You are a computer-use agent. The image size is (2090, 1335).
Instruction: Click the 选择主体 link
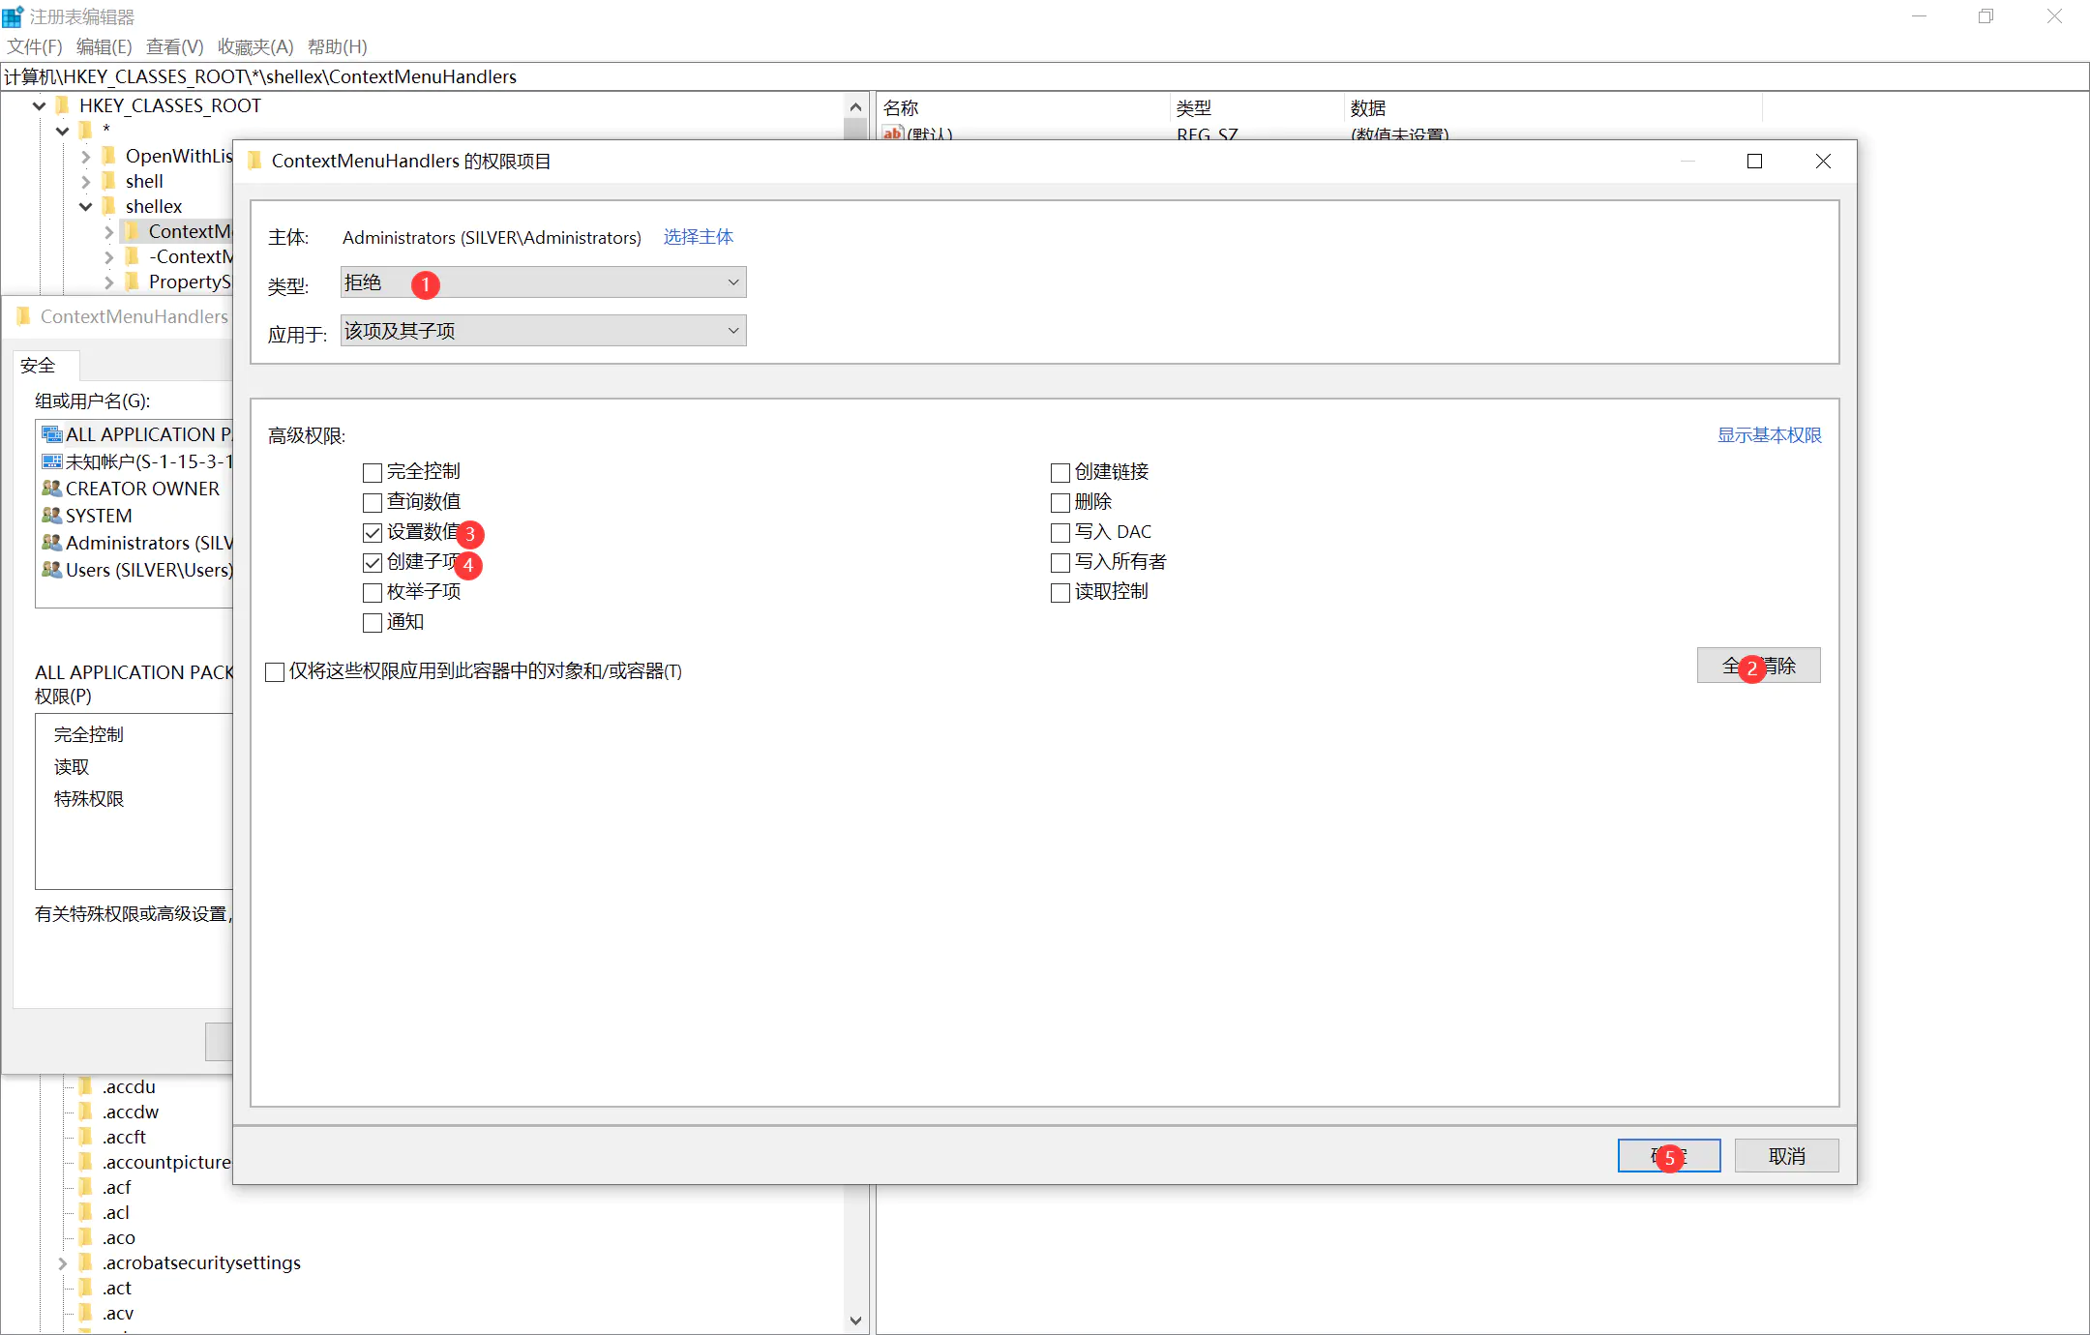click(698, 237)
